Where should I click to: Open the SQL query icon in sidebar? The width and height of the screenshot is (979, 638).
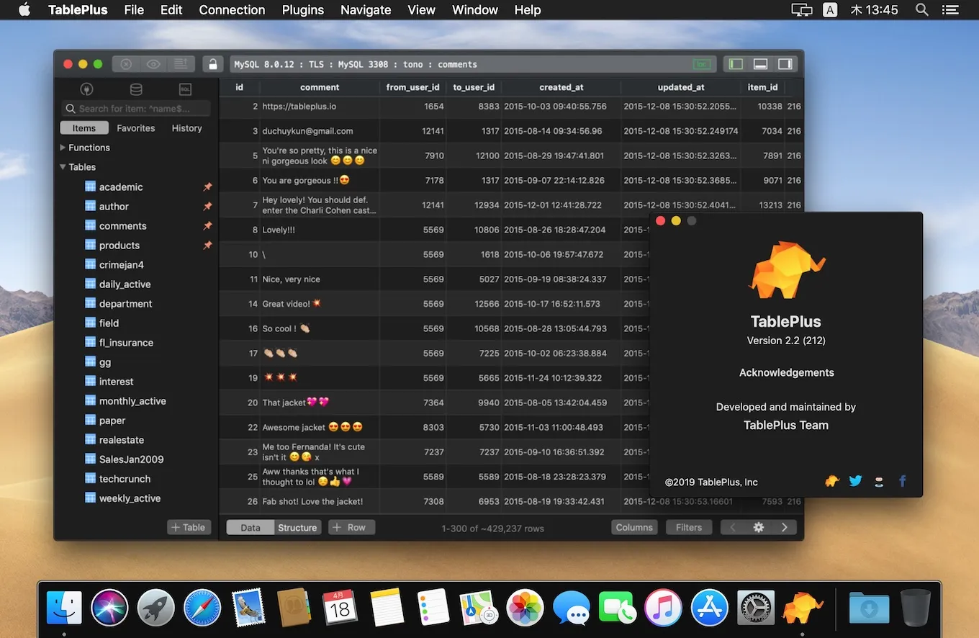[x=185, y=89]
